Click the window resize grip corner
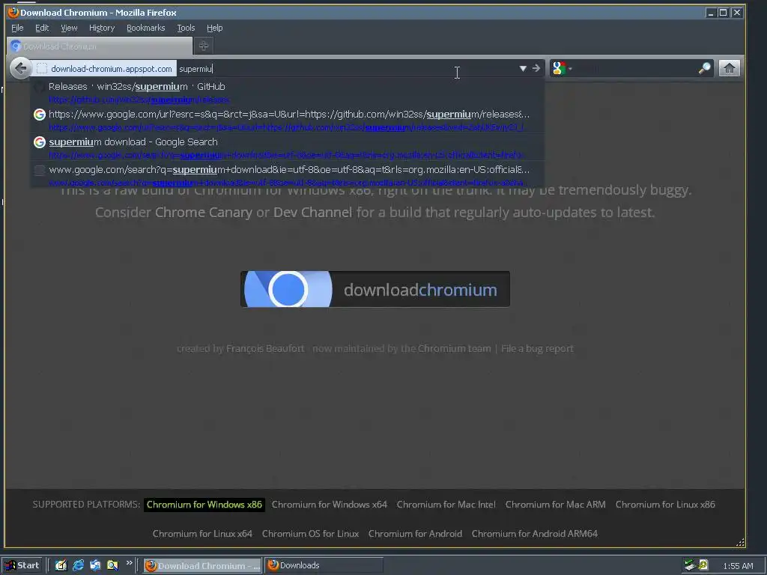 coord(740,542)
